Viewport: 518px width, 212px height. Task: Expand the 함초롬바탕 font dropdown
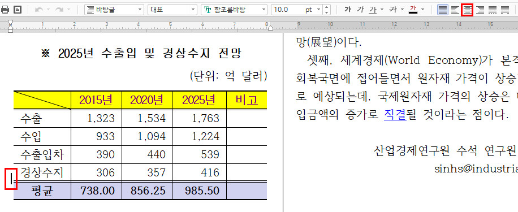[234, 10]
